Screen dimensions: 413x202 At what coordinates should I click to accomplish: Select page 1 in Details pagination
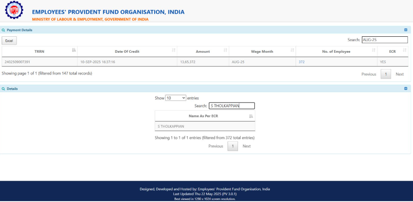click(x=233, y=146)
